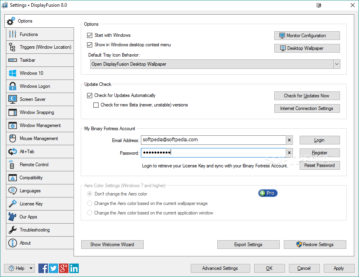Click Reset Password button

click(x=320, y=165)
